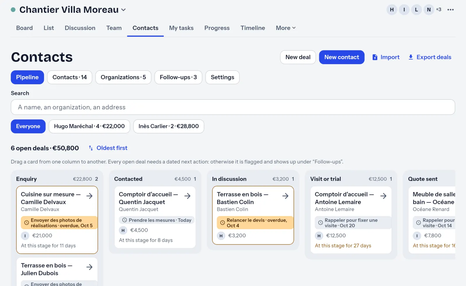This screenshot has height=286, width=466.
Task: Expand the Chantier Villa Moreau project dropdown
Action: (123, 10)
